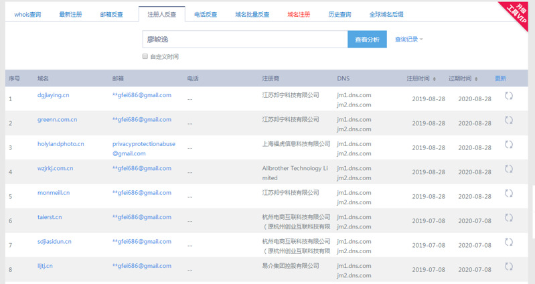The image size is (535, 284).
Task: Click email link in wzjrkj.com.cn row
Action: [142, 168]
